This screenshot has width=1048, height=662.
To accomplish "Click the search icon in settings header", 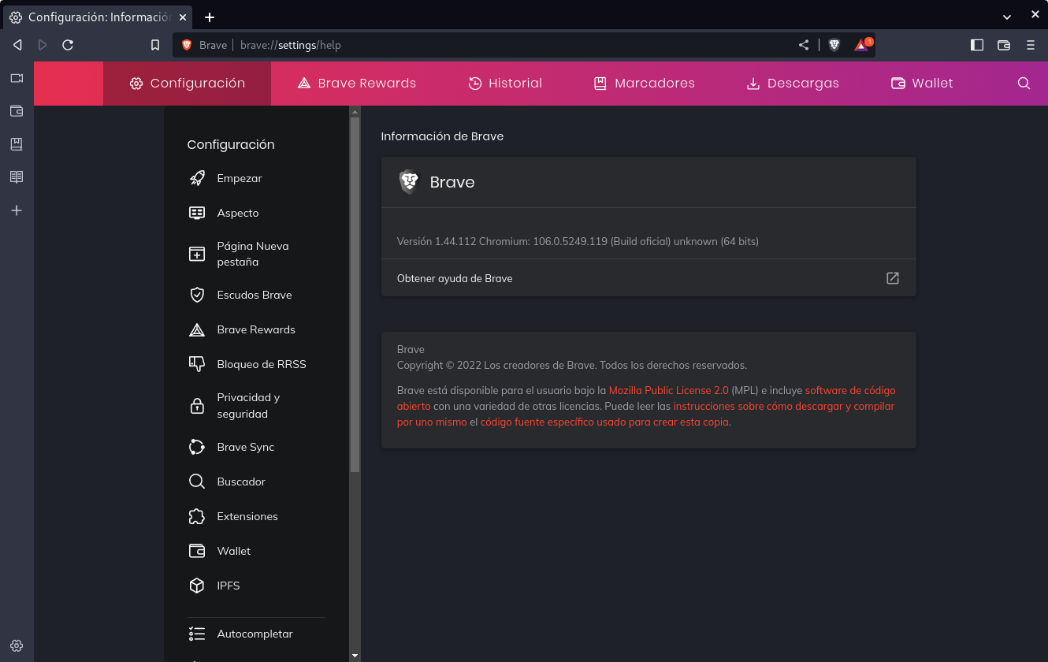I will [x=1024, y=84].
